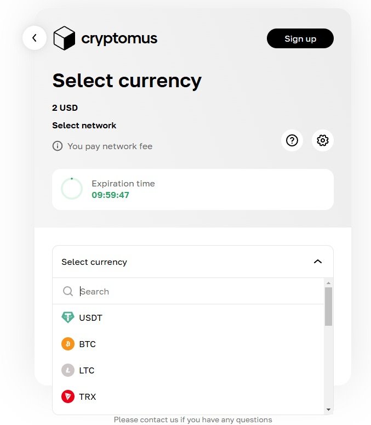The width and height of the screenshot is (371, 425).
Task: Click the expiration time progress circle
Action: coord(72,189)
